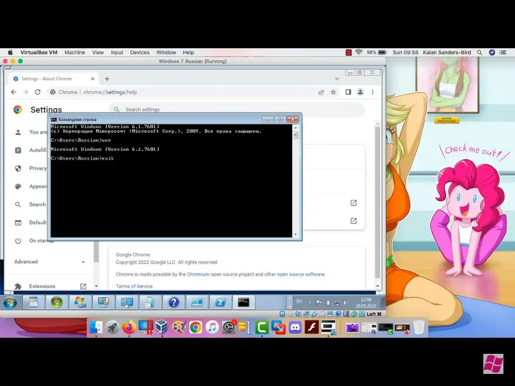This screenshot has width=515, height=386.
Task: Open the Chrome profile avatar
Action: (x=360, y=92)
